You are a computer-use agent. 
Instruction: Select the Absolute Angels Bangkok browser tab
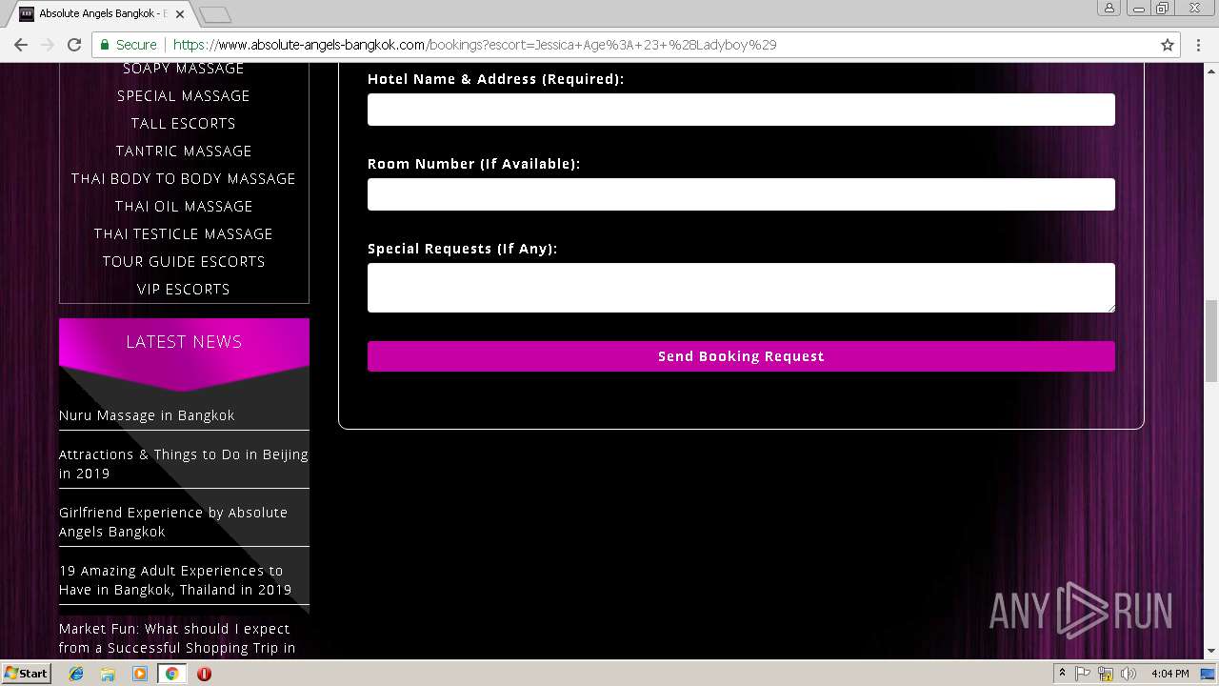[103, 14]
